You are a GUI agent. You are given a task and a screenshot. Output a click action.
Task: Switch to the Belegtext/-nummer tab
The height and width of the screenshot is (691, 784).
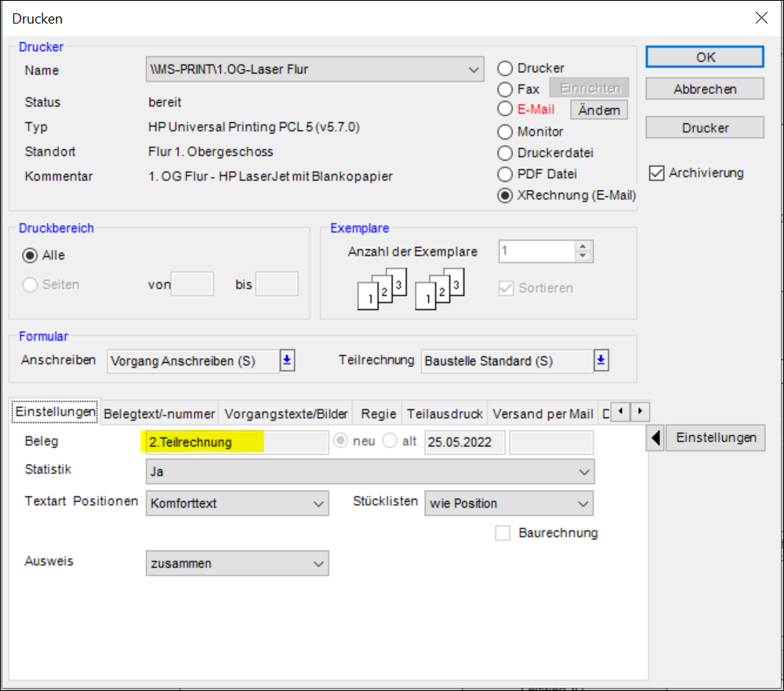[x=159, y=413]
